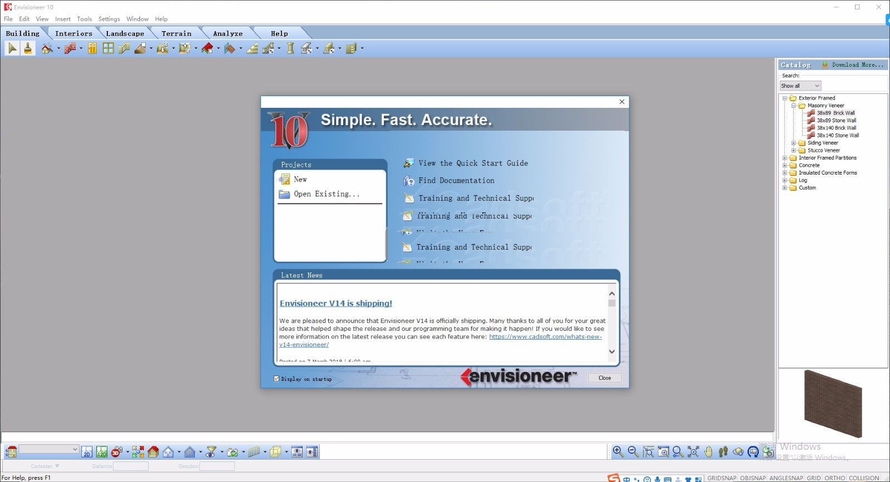Click the Zoom In magnifier icon
This screenshot has height=482, width=890.
(618, 452)
